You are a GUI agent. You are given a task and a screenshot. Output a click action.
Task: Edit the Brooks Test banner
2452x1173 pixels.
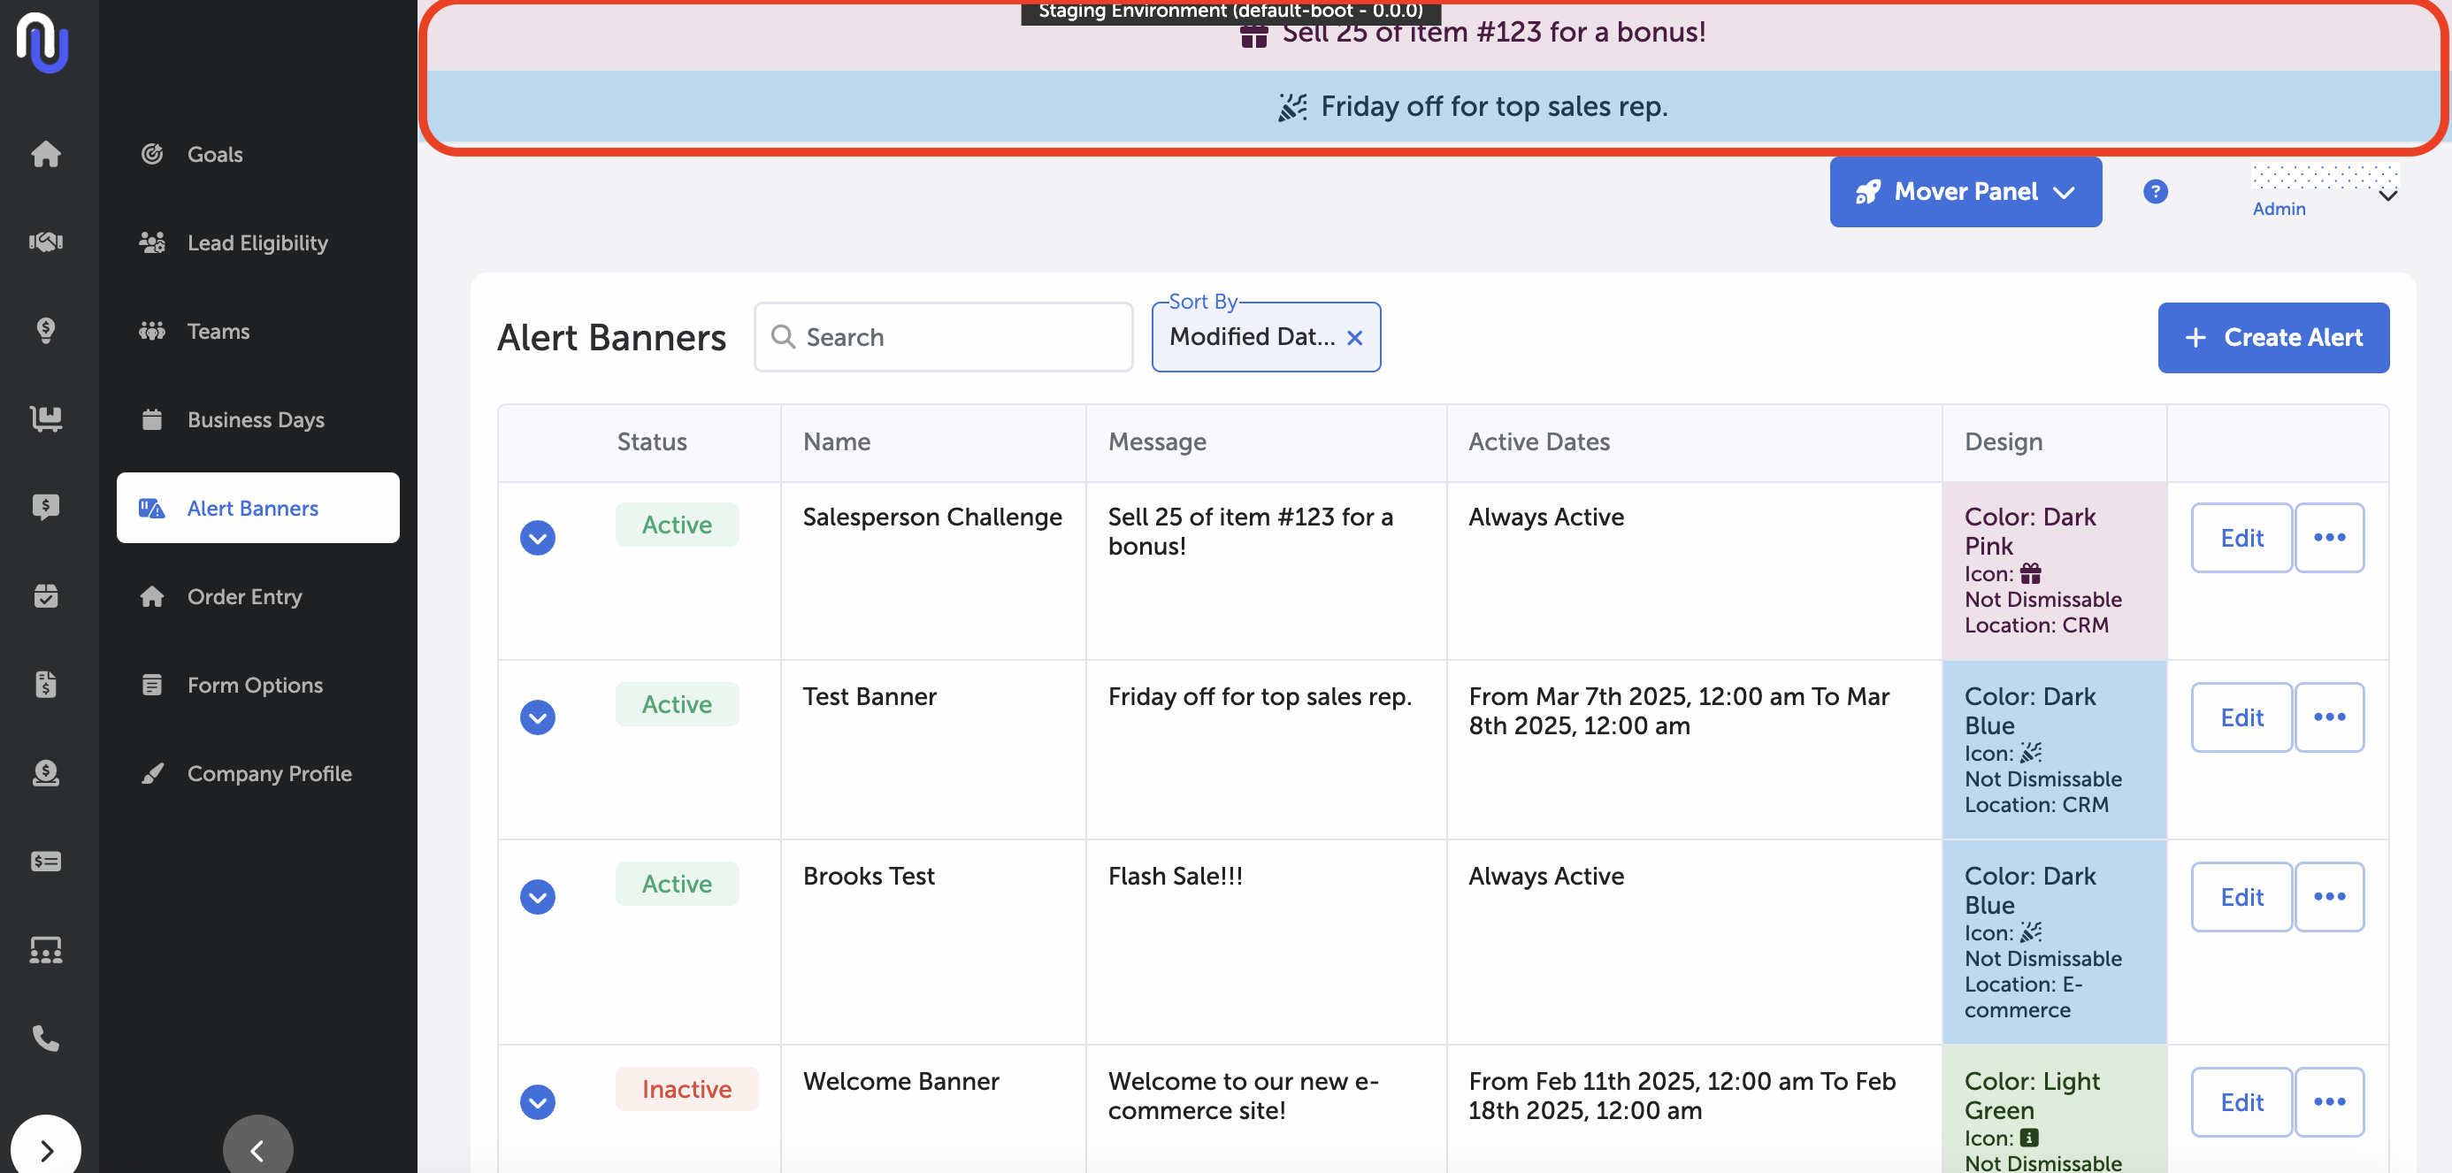(2241, 897)
